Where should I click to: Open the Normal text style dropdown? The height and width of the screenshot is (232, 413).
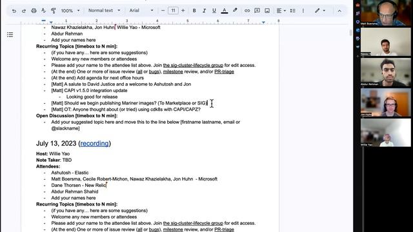click(104, 10)
